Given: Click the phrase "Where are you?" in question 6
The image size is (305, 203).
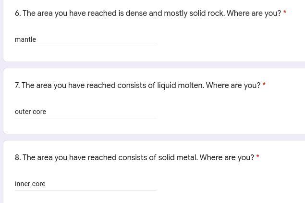Looking at the screenshot, I should pos(254,13).
